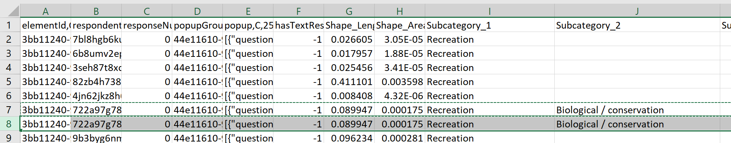
Task: Select row 5 header
Action: point(10,82)
